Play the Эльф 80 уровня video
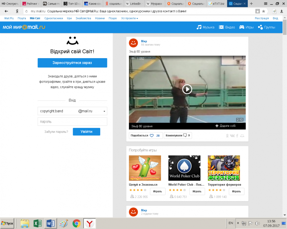 click(x=187, y=89)
